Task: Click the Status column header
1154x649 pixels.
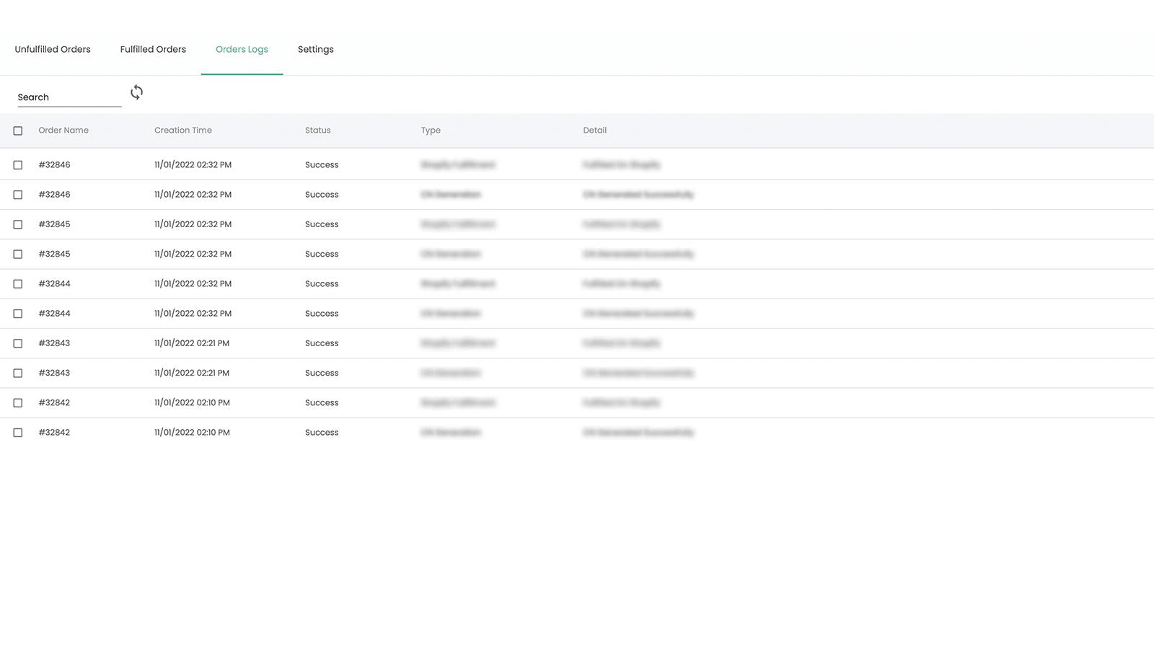Action: click(x=317, y=131)
